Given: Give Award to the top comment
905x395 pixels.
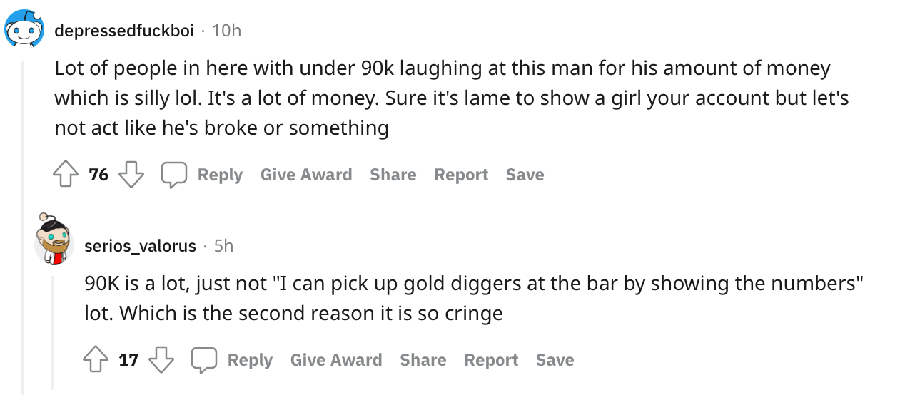Looking at the screenshot, I should [306, 175].
